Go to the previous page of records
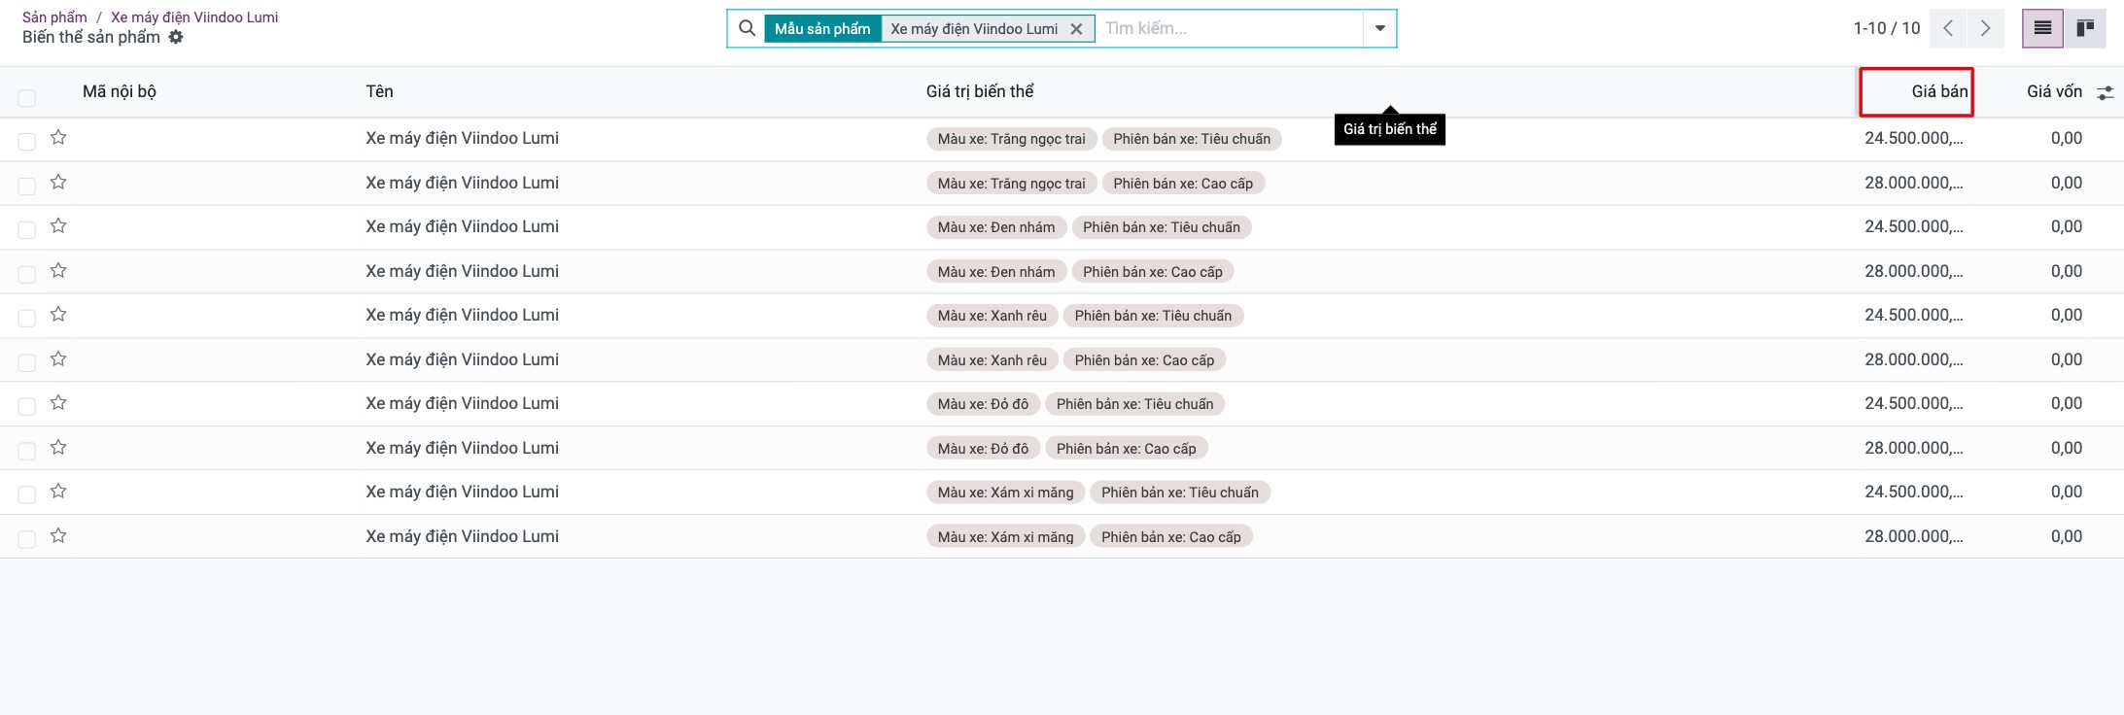This screenshot has height=715, width=2124. (x=1948, y=28)
